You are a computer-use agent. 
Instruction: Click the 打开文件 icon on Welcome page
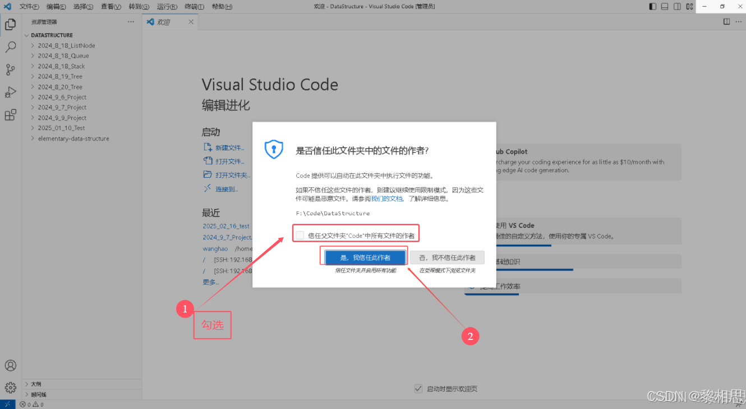point(208,161)
